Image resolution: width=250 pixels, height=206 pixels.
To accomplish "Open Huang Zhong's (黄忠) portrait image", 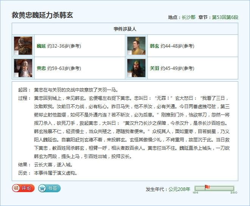I will tap(23, 68).
